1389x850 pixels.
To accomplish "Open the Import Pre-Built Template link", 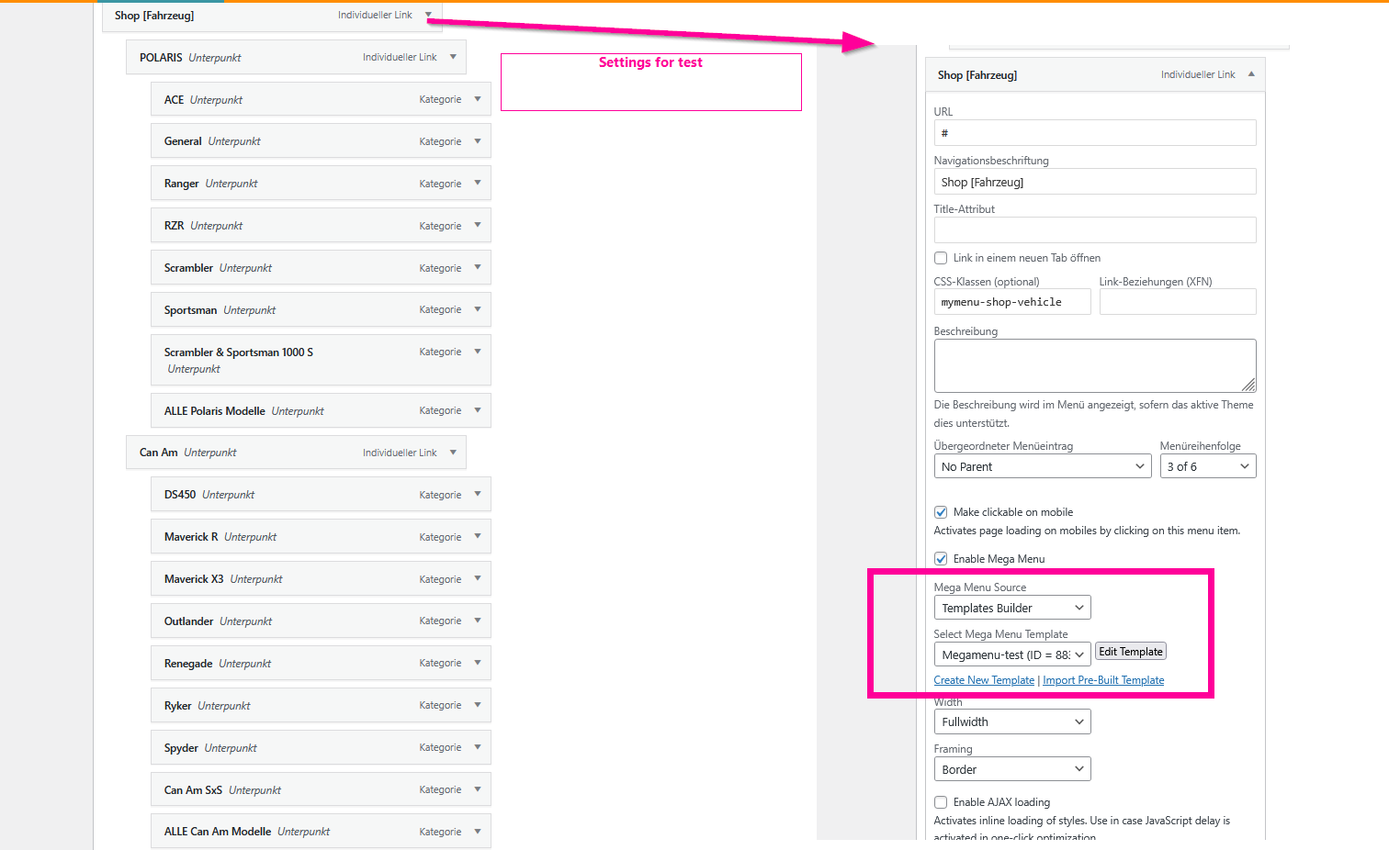I will pyautogui.click(x=1103, y=680).
